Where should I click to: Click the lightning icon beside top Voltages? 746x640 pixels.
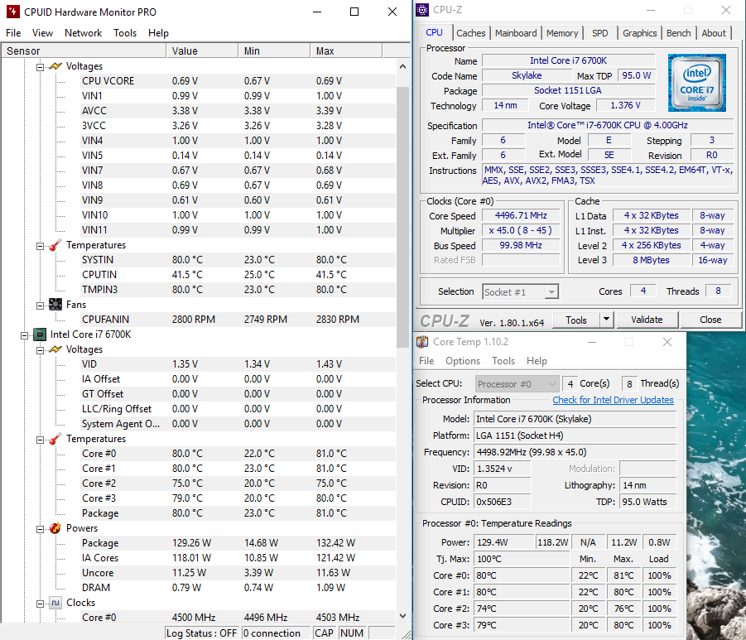pyautogui.click(x=55, y=66)
